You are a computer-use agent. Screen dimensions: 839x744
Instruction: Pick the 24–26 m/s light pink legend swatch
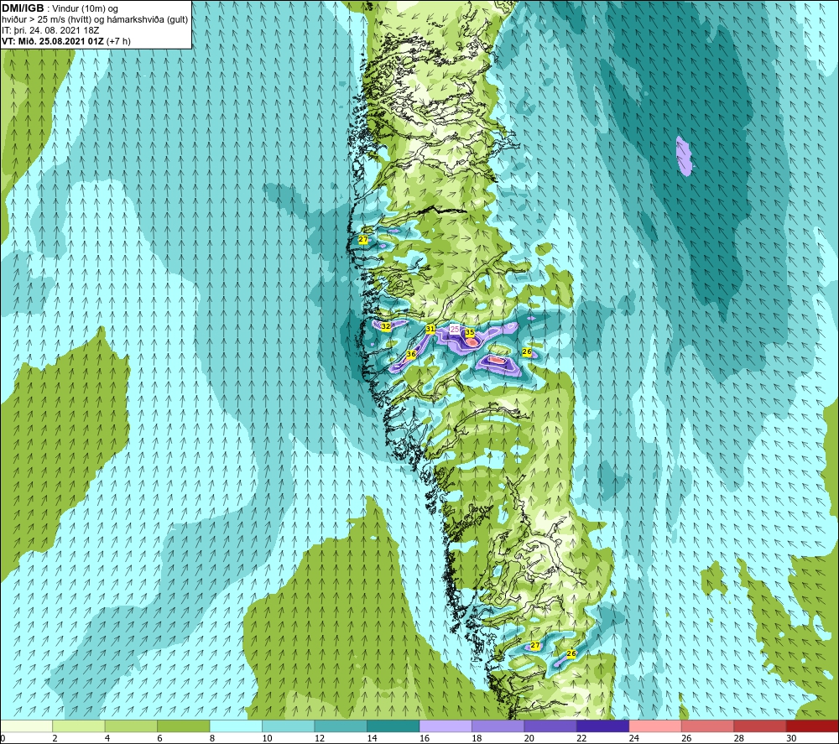[655, 726]
